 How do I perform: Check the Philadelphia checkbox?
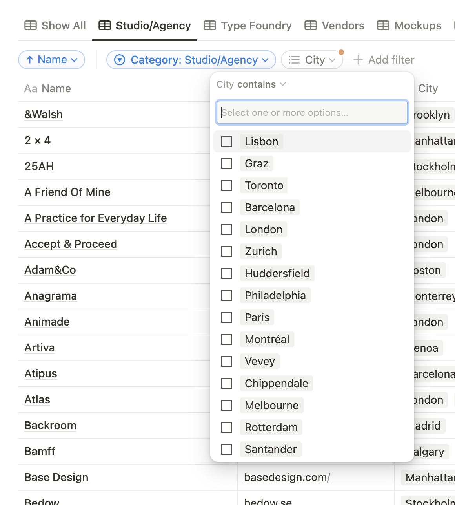point(227,295)
